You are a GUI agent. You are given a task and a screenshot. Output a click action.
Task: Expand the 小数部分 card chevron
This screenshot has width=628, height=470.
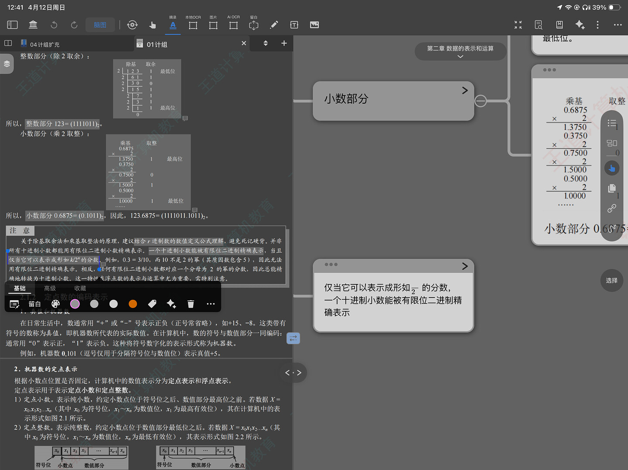(464, 90)
